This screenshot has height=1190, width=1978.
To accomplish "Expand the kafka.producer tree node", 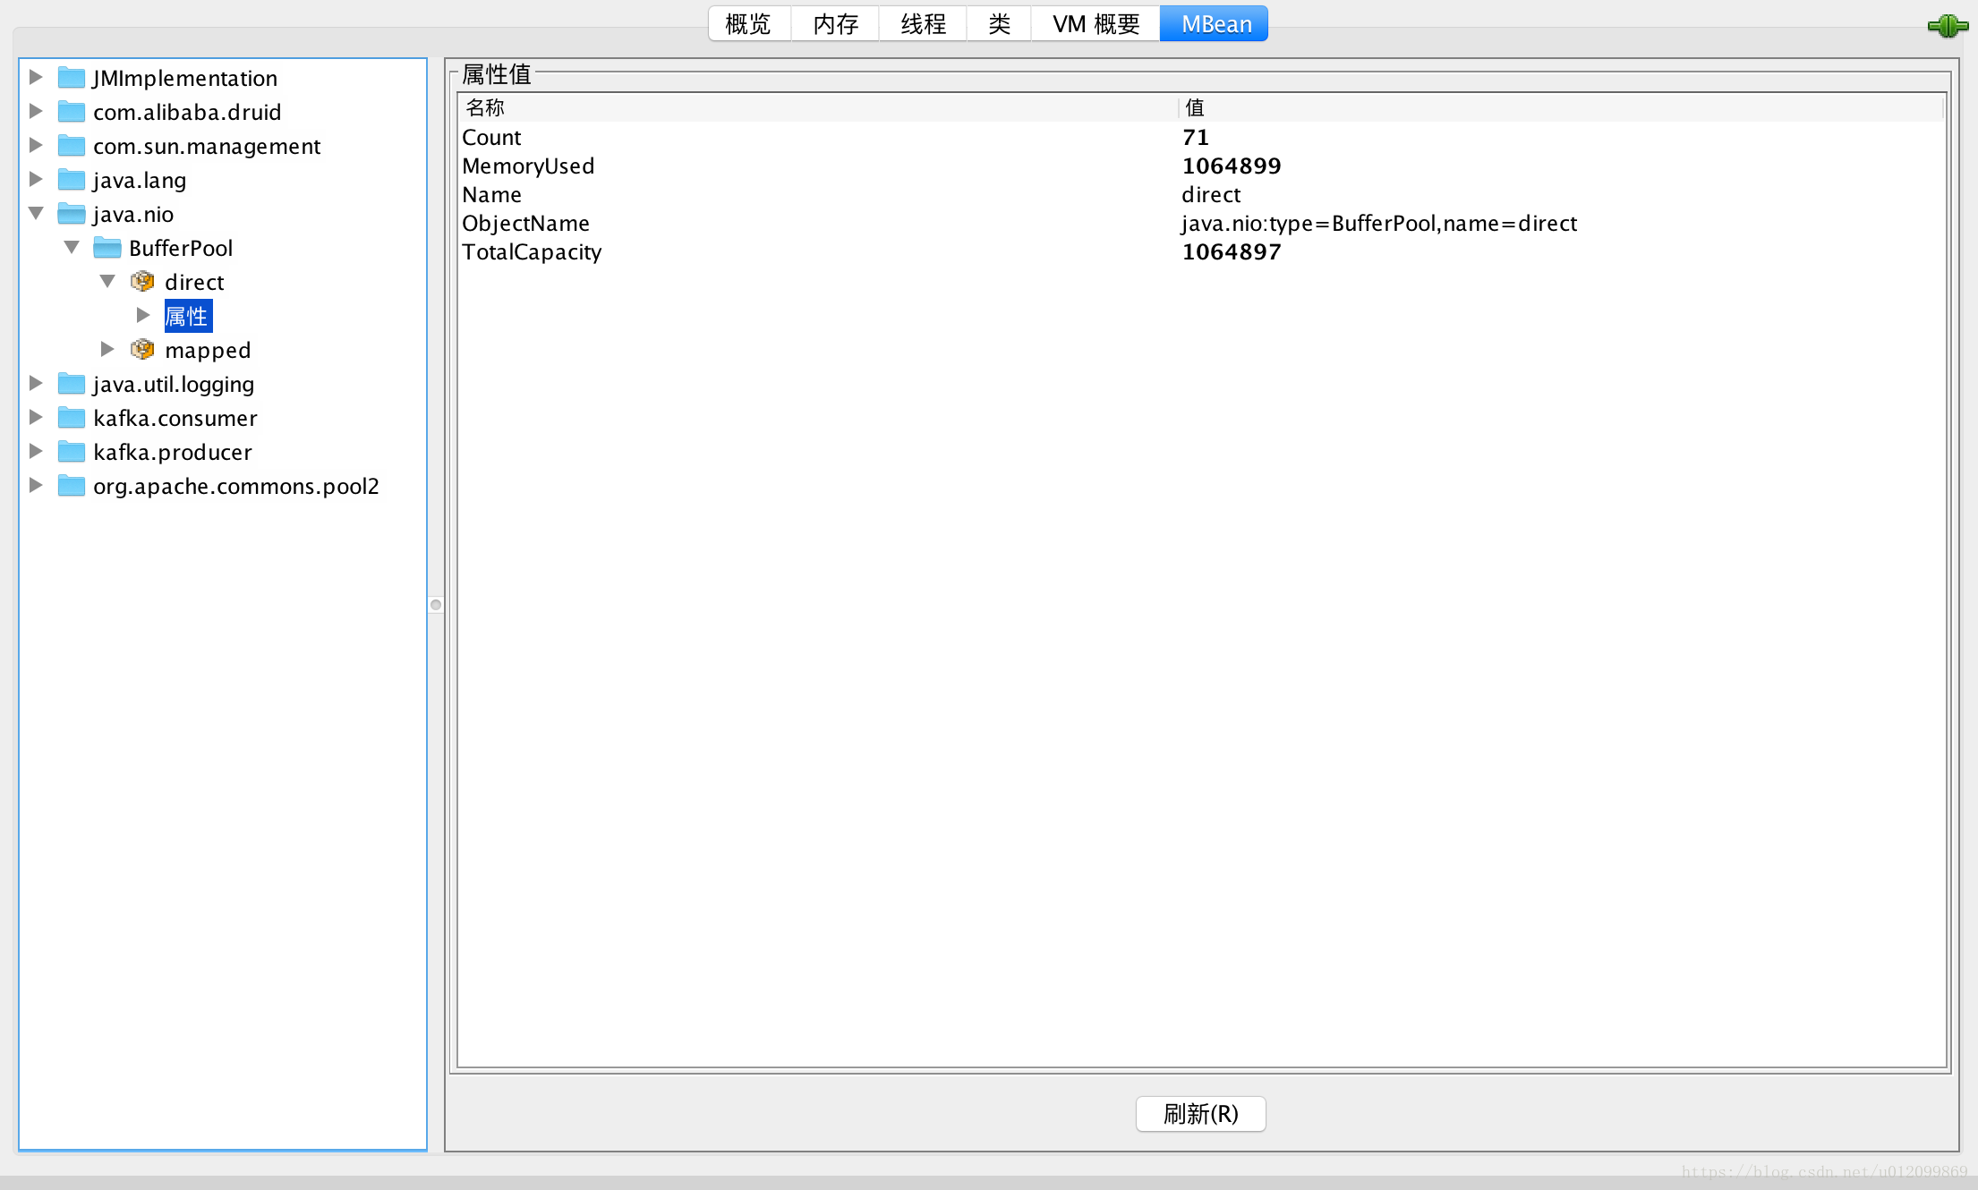I will [36, 451].
